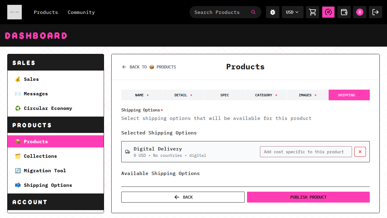Click the DASHBOARD page heading
387x218 pixels.
[x=36, y=36]
